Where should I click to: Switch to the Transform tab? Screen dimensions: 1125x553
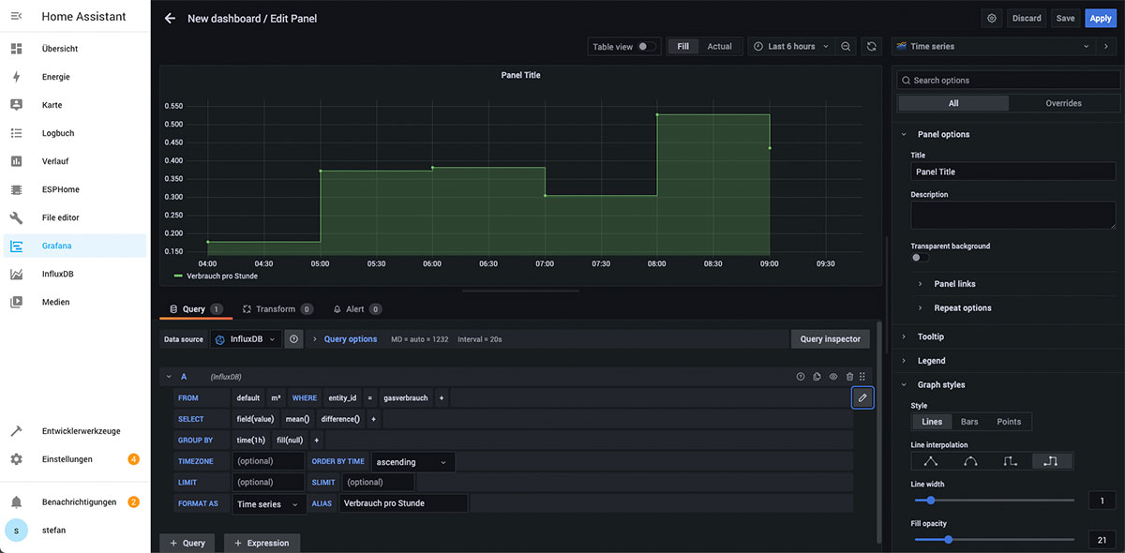(276, 309)
